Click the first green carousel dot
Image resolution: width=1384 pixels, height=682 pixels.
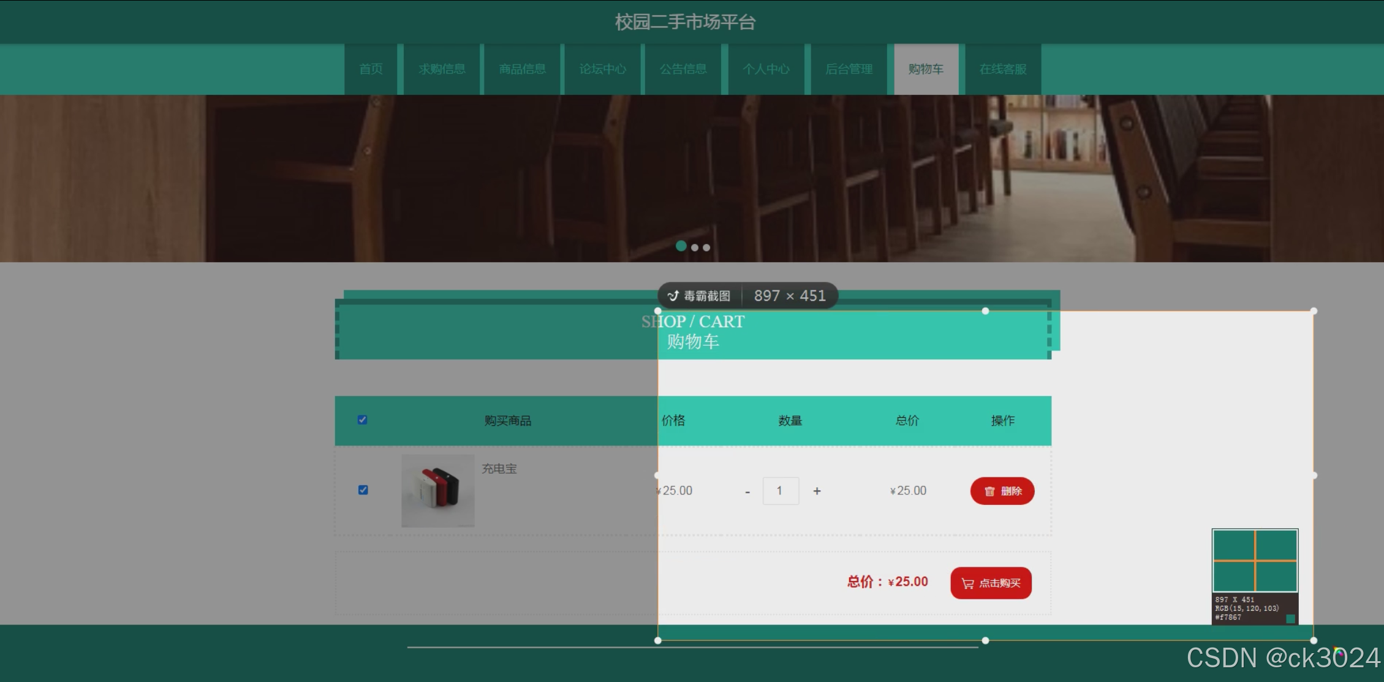point(681,246)
